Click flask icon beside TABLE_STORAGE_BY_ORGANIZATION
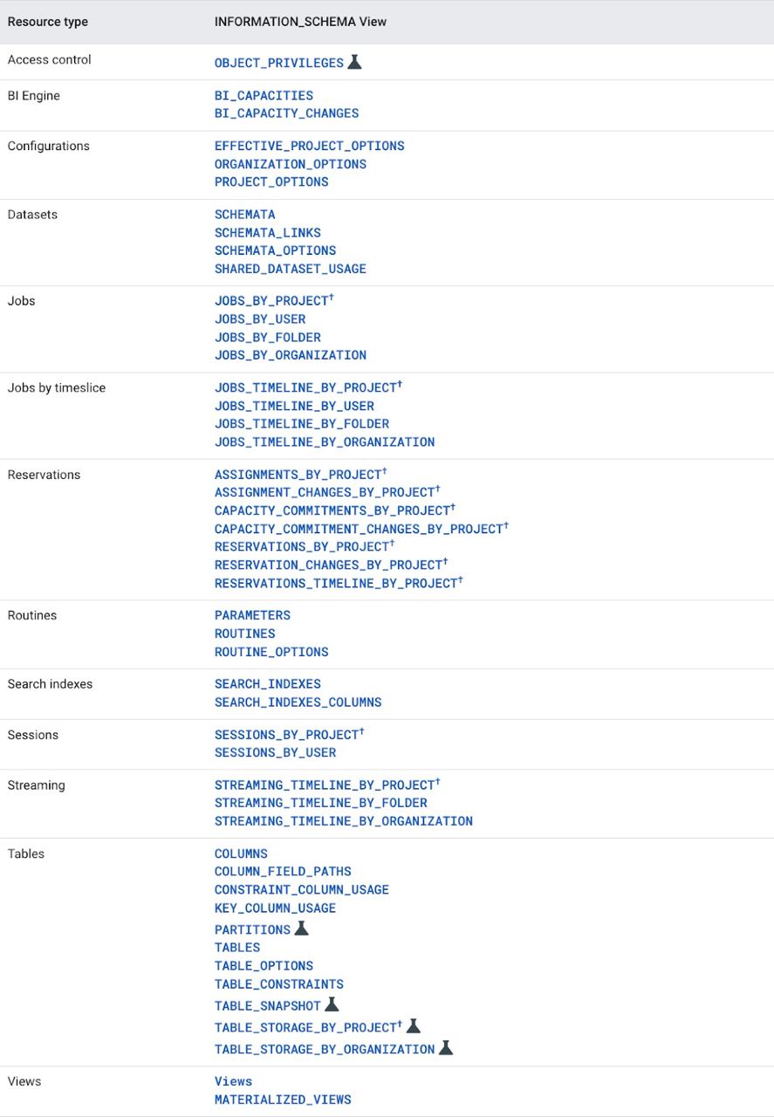This screenshot has height=1117, width=774. tap(446, 1048)
